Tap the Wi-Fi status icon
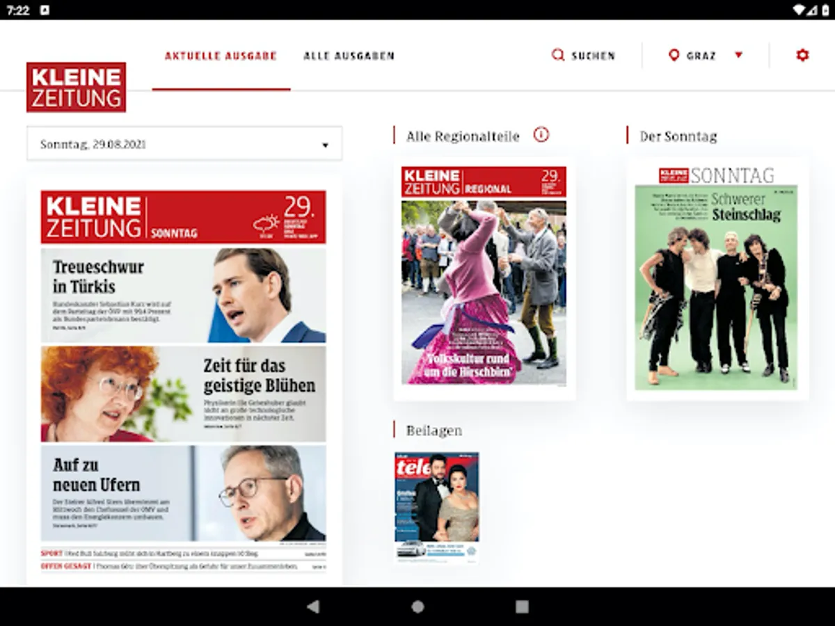Viewport: 835px width, 626px height. [800, 10]
